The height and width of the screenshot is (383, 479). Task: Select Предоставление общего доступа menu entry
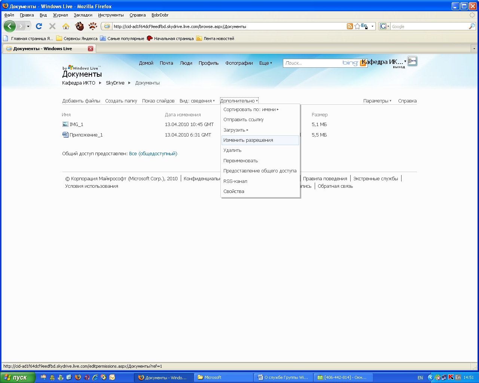pos(260,171)
